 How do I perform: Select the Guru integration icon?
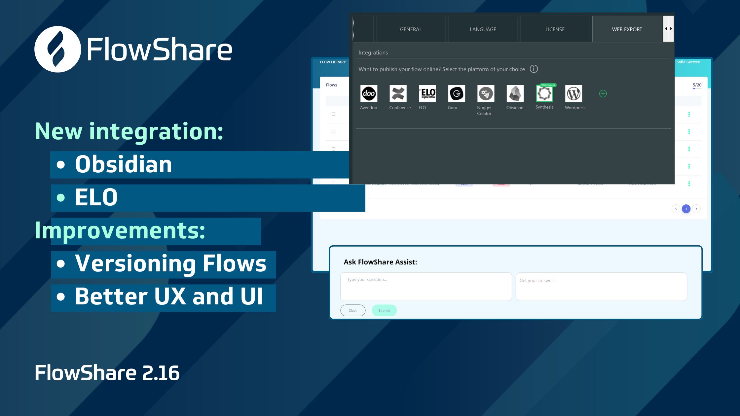(457, 94)
